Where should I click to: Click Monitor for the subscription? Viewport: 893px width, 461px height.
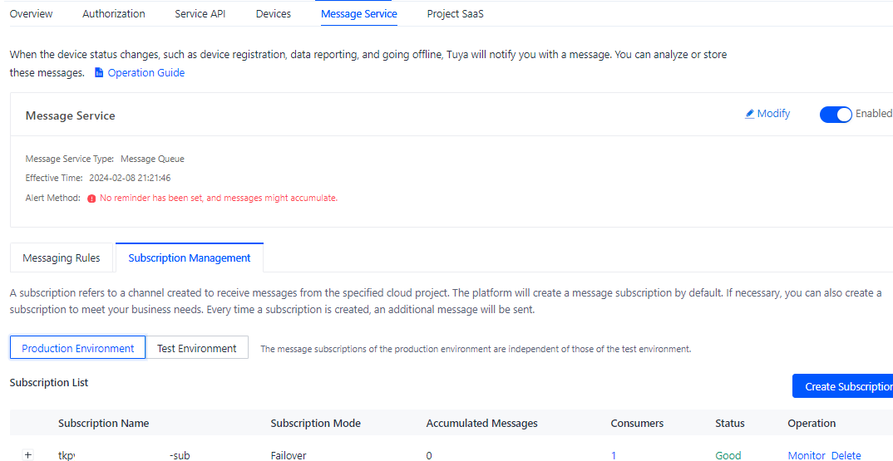(x=807, y=455)
